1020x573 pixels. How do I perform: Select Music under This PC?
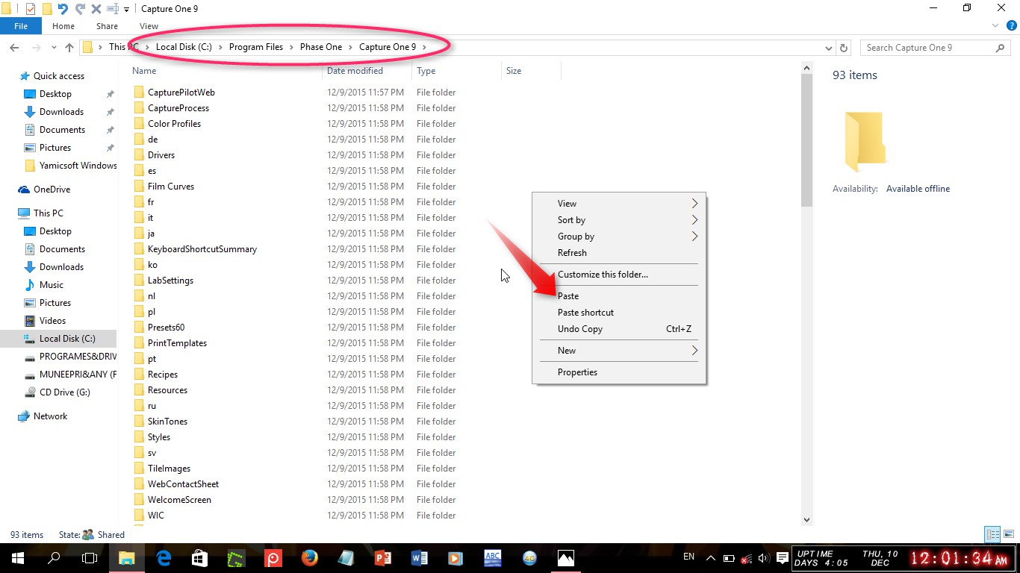point(52,285)
